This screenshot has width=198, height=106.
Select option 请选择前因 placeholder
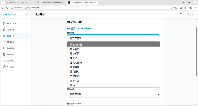[114, 44]
